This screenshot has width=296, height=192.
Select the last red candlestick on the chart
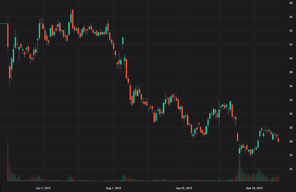[x=279, y=140]
